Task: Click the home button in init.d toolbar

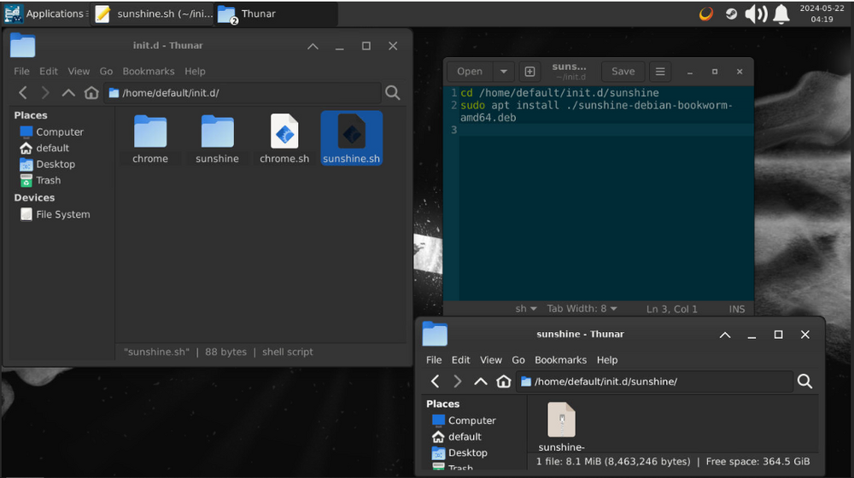Action: pos(91,92)
